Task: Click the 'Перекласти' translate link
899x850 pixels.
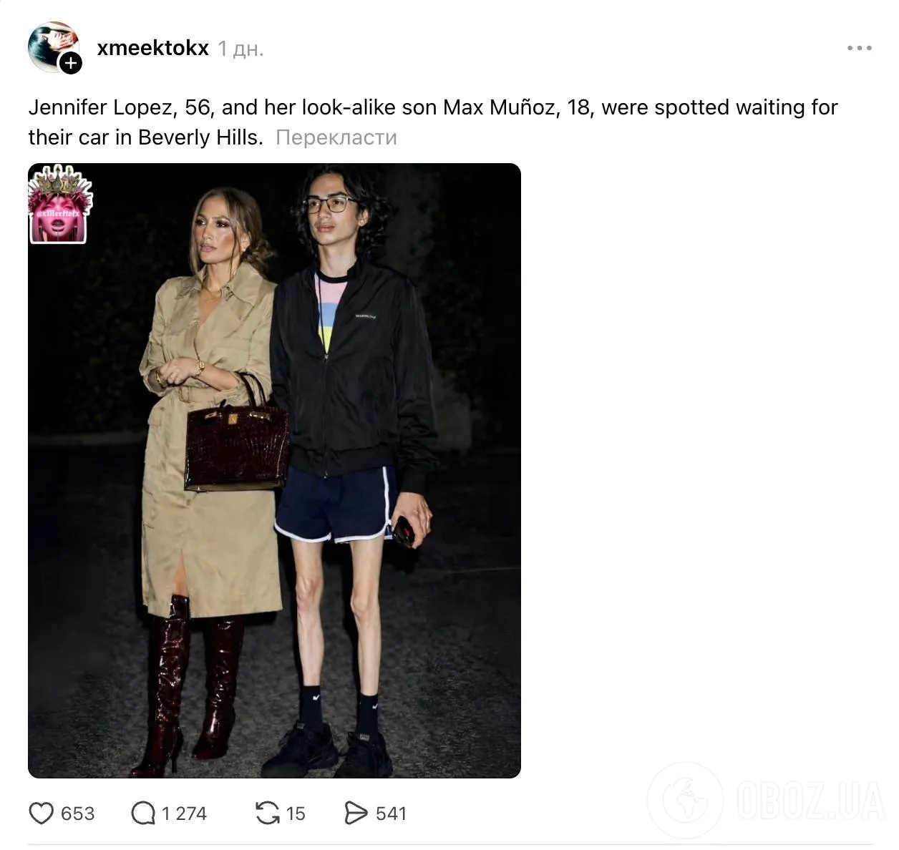Action: coord(336,137)
